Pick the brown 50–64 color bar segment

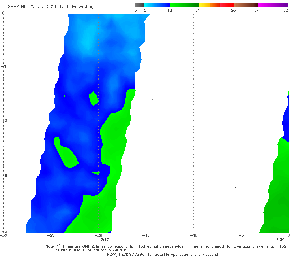(246, 5)
